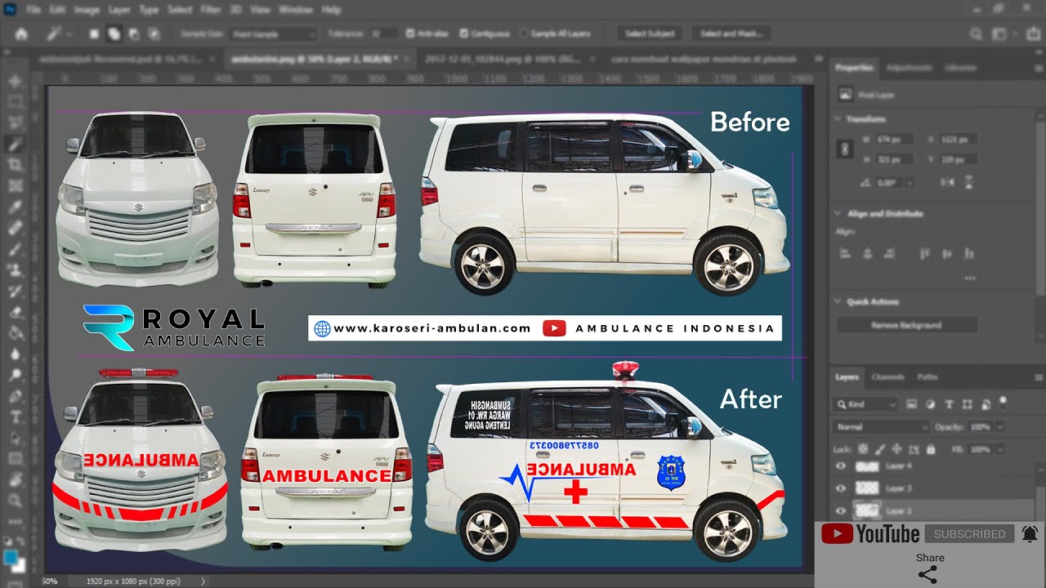1046x588 pixels.
Task: Open the Filter menu
Action: (211, 10)
